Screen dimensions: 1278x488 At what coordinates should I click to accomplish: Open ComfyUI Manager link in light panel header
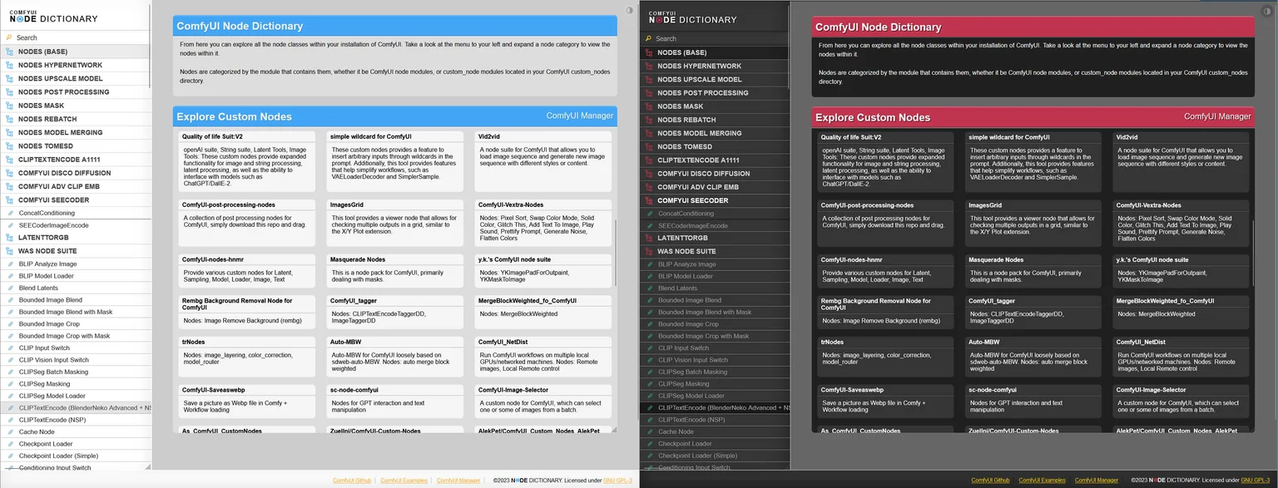pos(580,116)
